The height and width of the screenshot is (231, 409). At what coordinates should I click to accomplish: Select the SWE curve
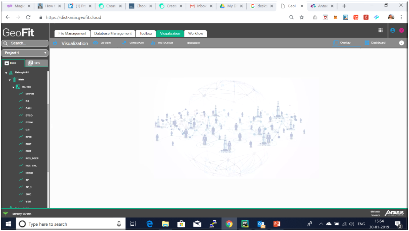click(28, 194)
